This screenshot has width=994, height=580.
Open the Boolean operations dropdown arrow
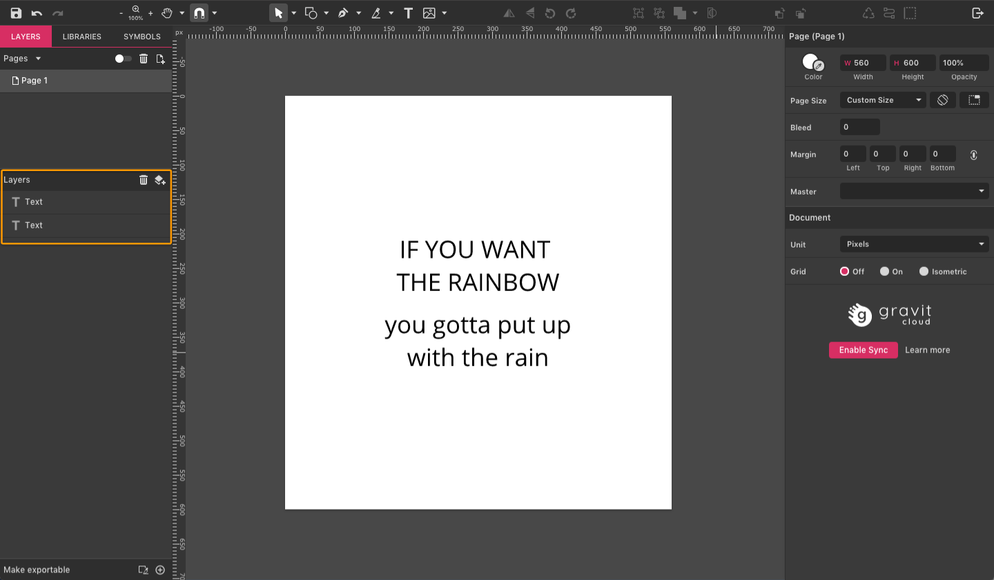coord(695,13)
